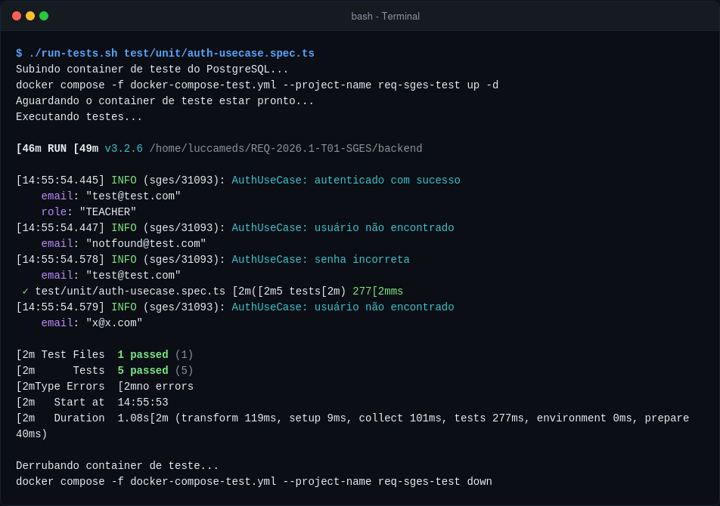The height and width of the screenshot is (506, 720).
Task: Click the green '277[2mms' duration text
Action: [377, 291]
